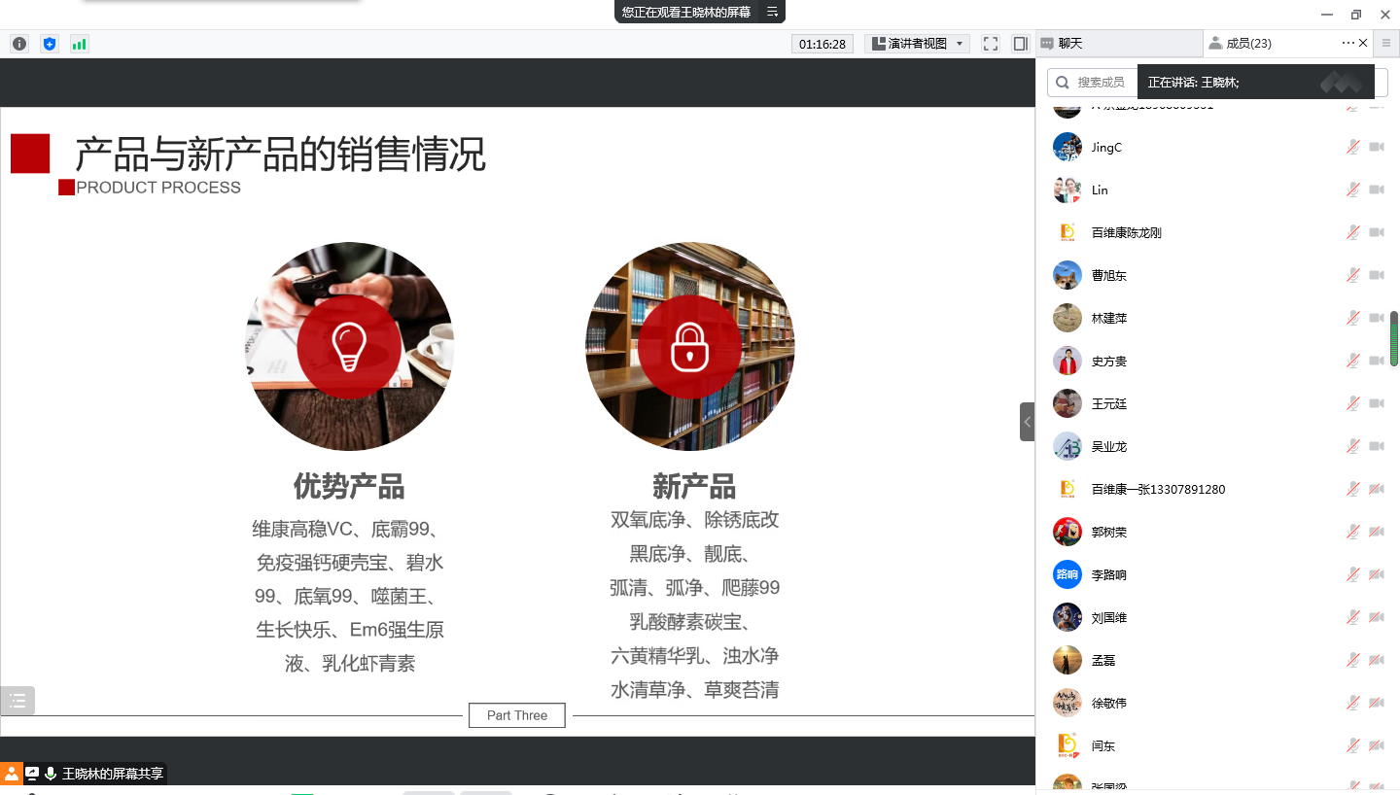
Task: Click the members list scrollbar thumb
Action: point(1393,339)
